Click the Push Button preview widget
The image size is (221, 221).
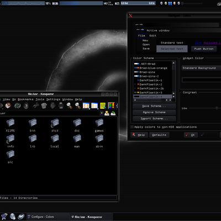(204, 49)
